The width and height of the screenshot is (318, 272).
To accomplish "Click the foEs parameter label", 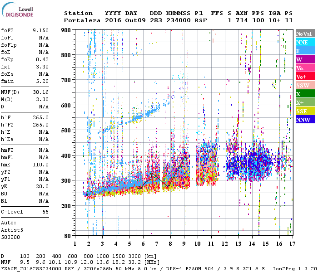I will coord(7,74).
